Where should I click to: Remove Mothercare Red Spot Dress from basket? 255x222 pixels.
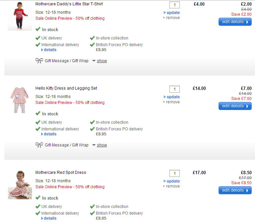click(172, 186)
